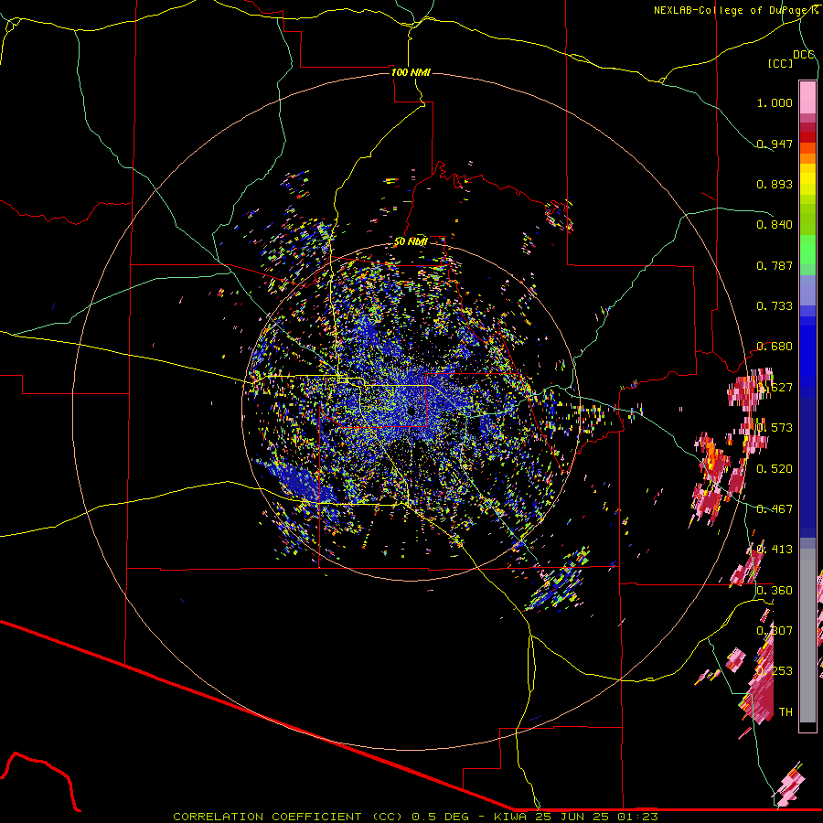Viewport: 823px width, 823px height.
Task: Click the 0.840 scale value
Action: pyautogui.click(x=775, y=225)
